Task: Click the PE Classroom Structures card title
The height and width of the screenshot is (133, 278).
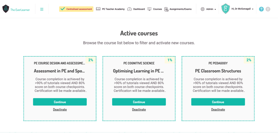Action: pyautogui.click(x=218, y=71)
